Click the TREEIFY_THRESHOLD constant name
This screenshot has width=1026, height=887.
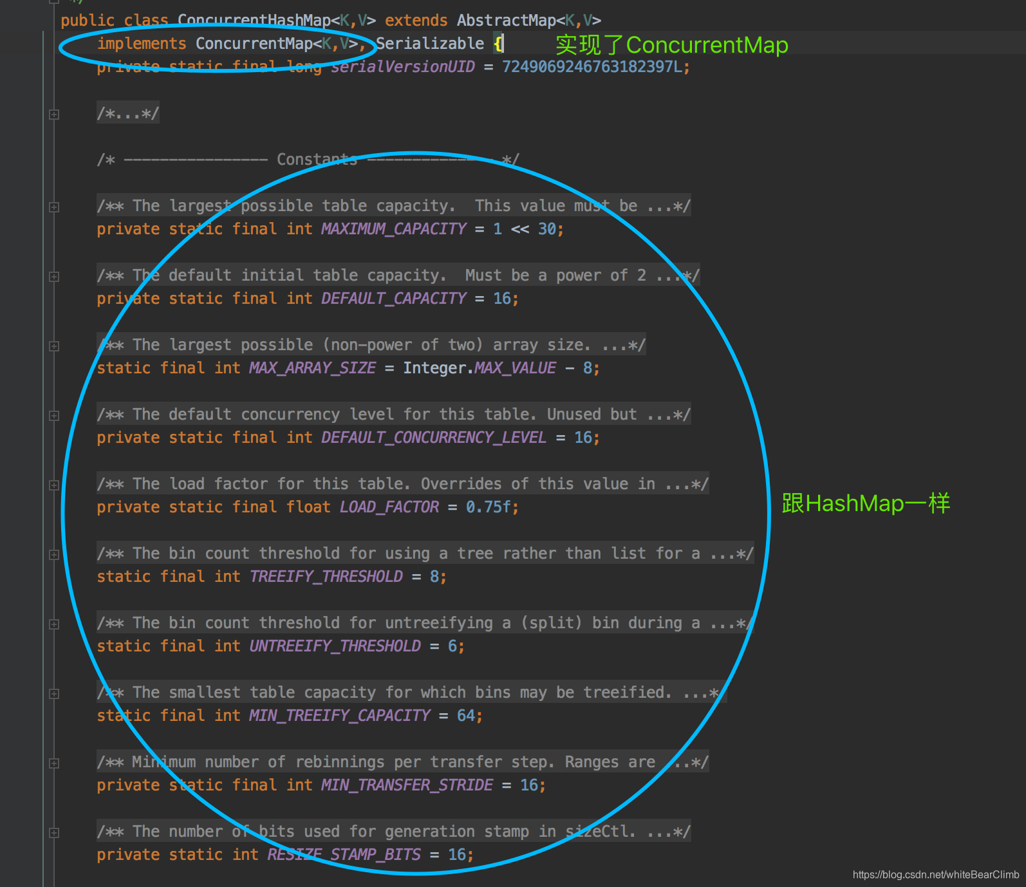(x=326, y=577)
